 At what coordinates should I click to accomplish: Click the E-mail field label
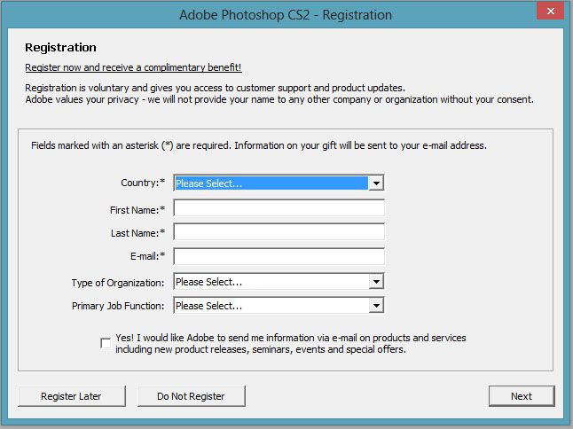tap(147, 256)
